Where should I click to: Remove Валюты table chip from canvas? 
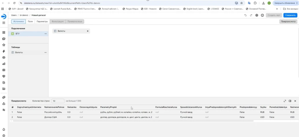88,31
